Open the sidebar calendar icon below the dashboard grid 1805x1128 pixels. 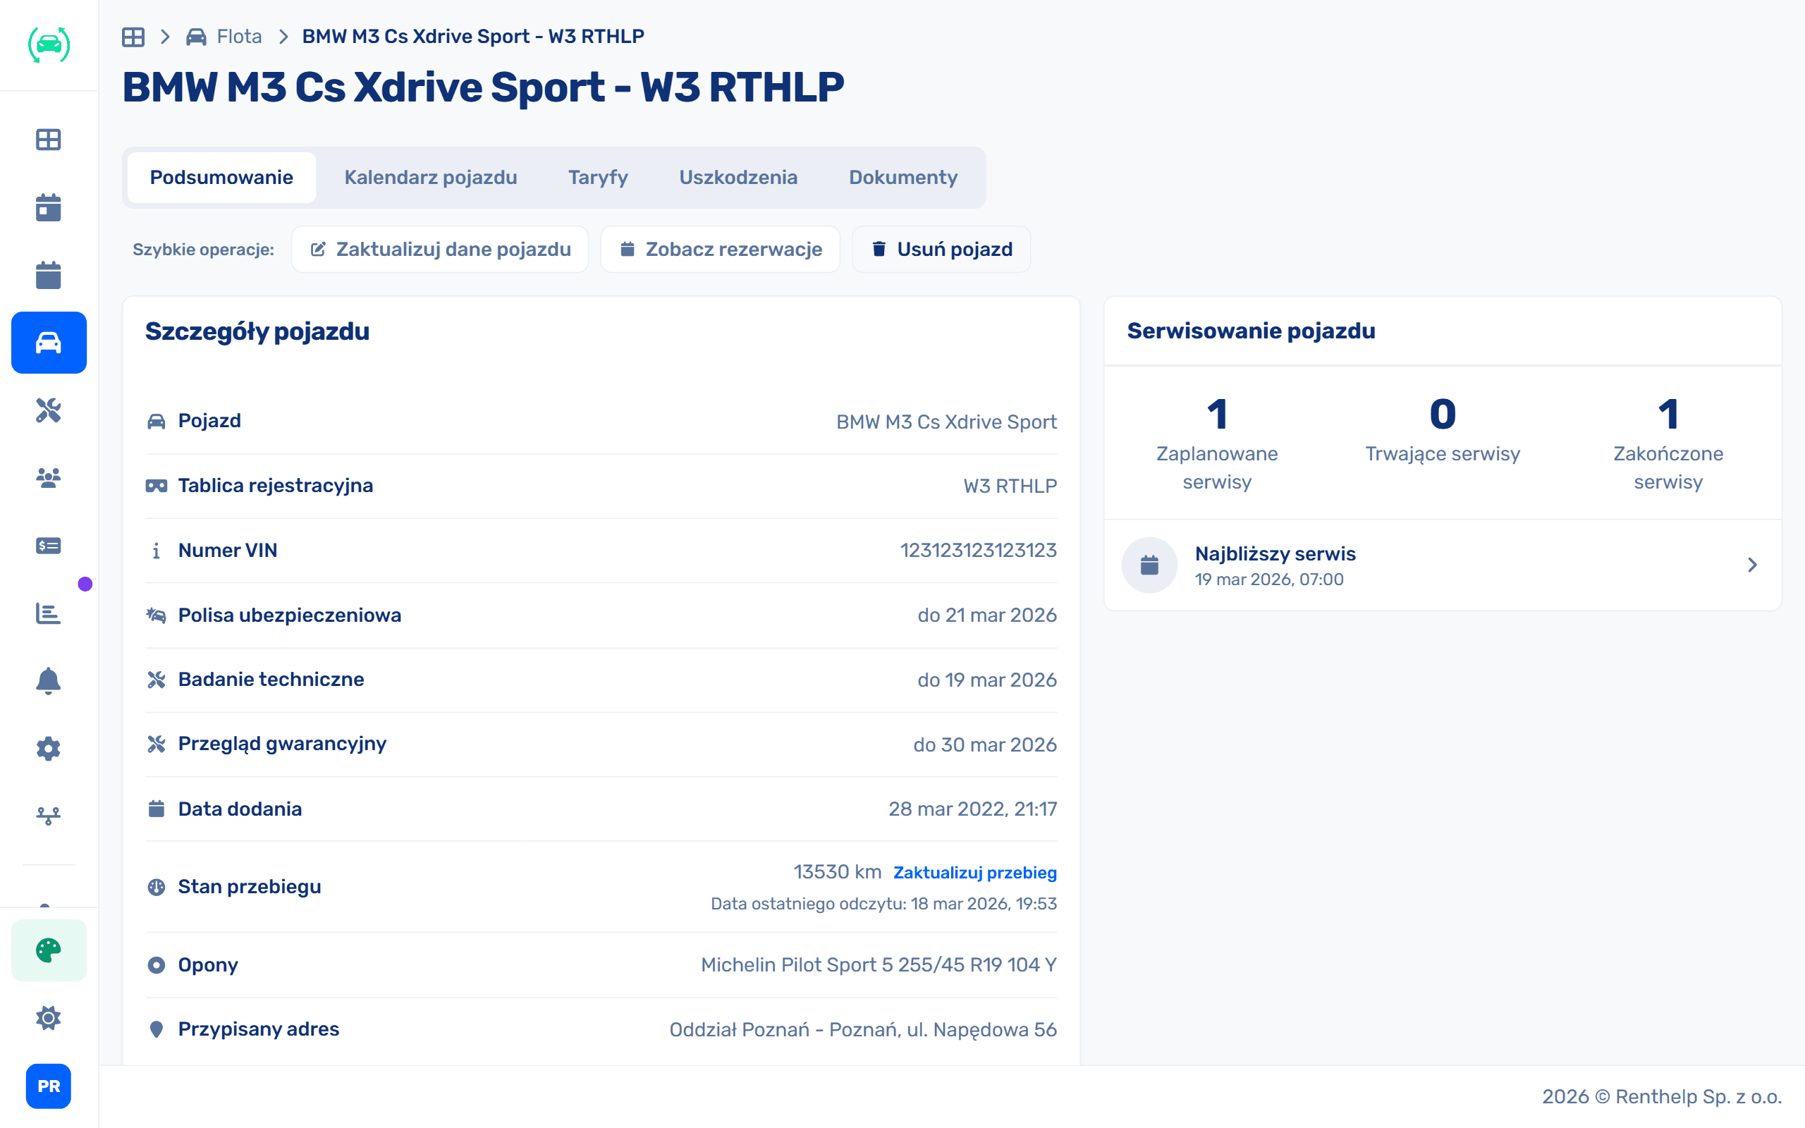tap(49, 207)
